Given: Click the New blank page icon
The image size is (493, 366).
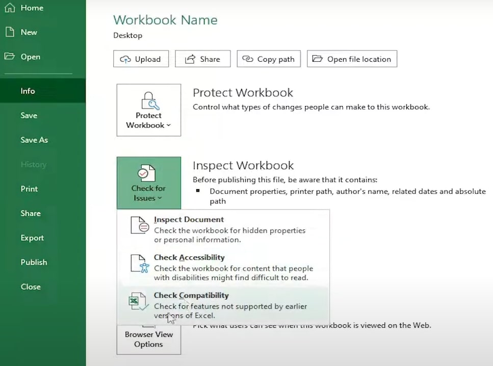Looking at the screenshot, I should [9, 32].
